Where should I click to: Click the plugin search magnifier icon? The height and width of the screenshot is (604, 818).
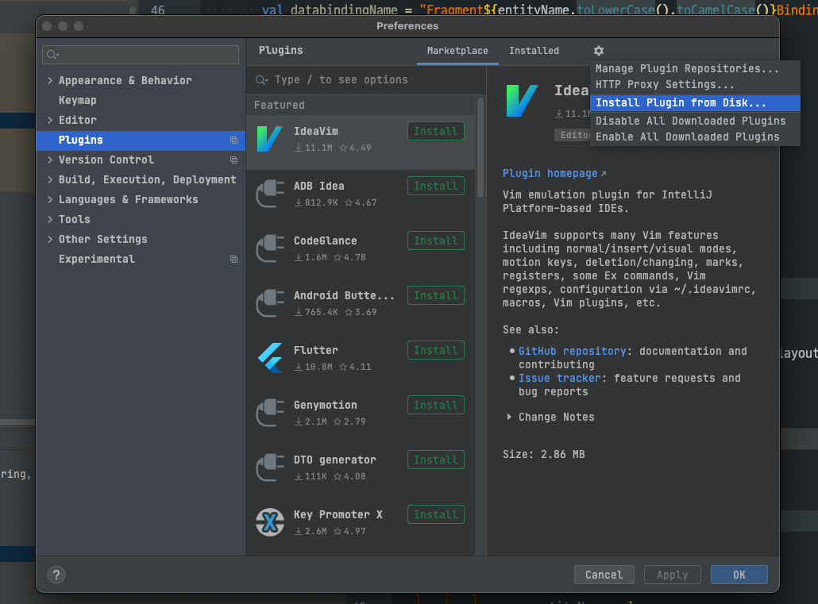click(x=261, y=80)
